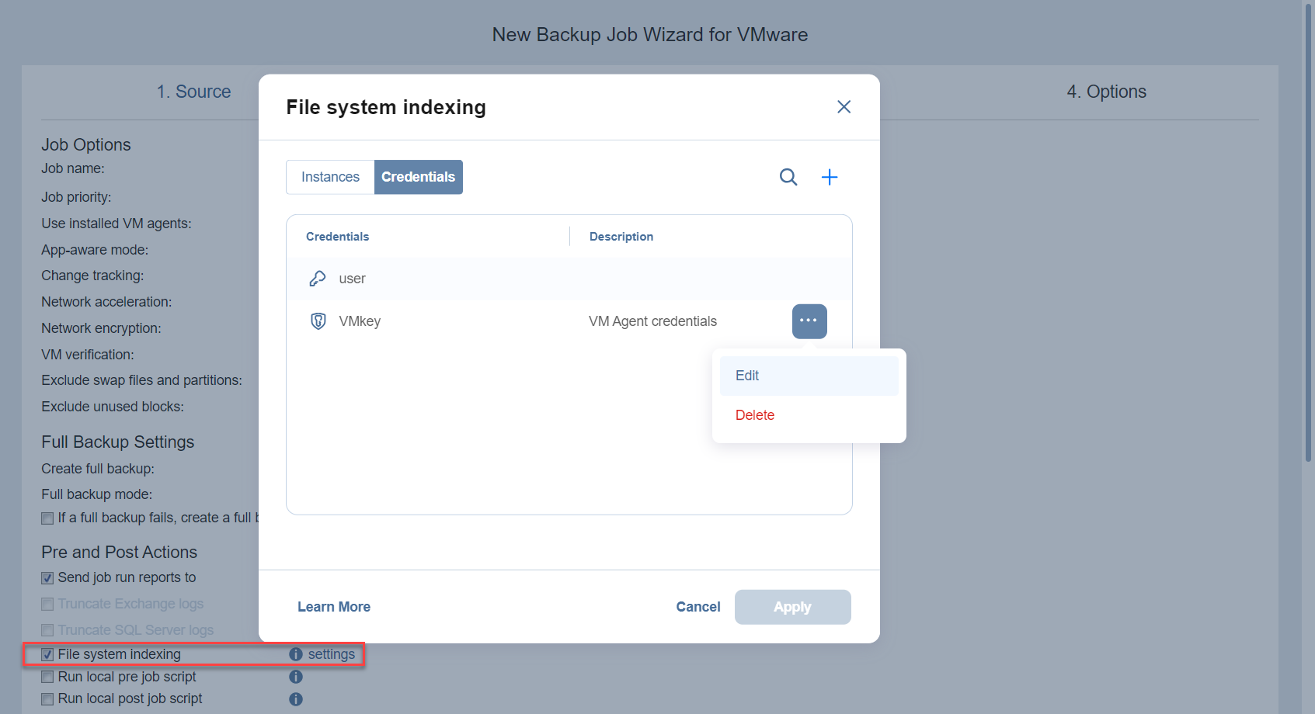Uncheck the File system indexing checkbox
Screen dimensions: 1315x714
click(47, 654)
